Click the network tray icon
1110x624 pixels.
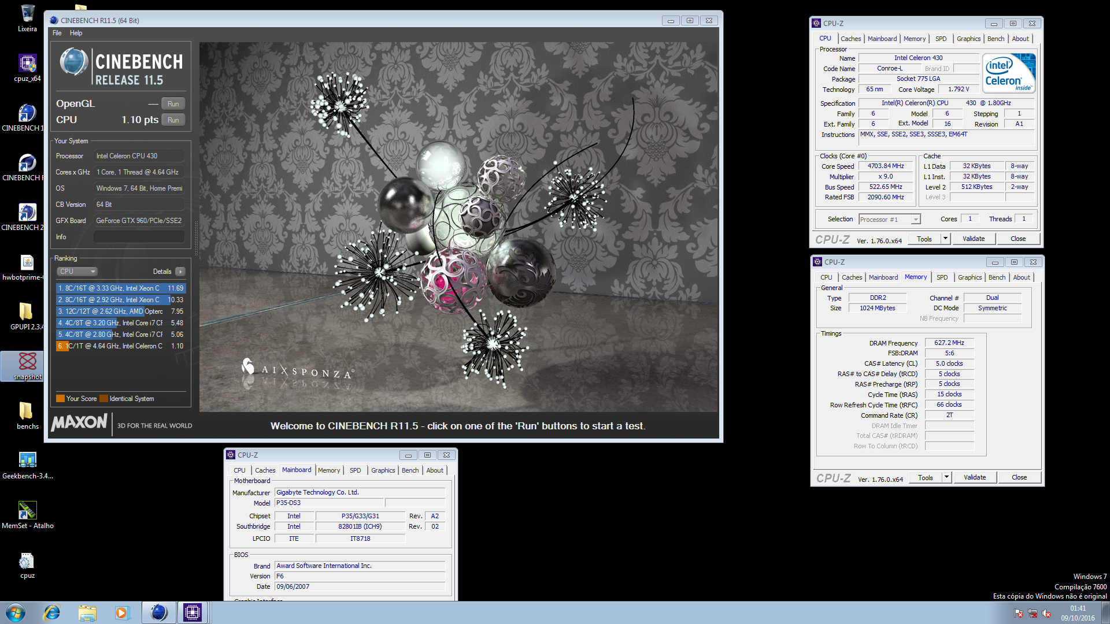[1033, 614]
